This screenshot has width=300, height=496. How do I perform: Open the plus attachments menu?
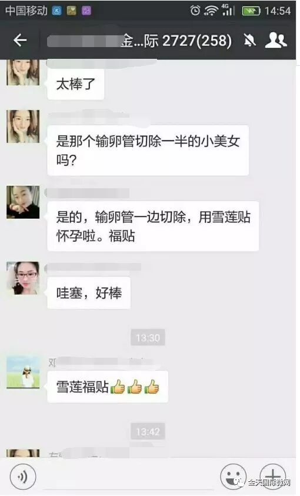tap(273, 475)
